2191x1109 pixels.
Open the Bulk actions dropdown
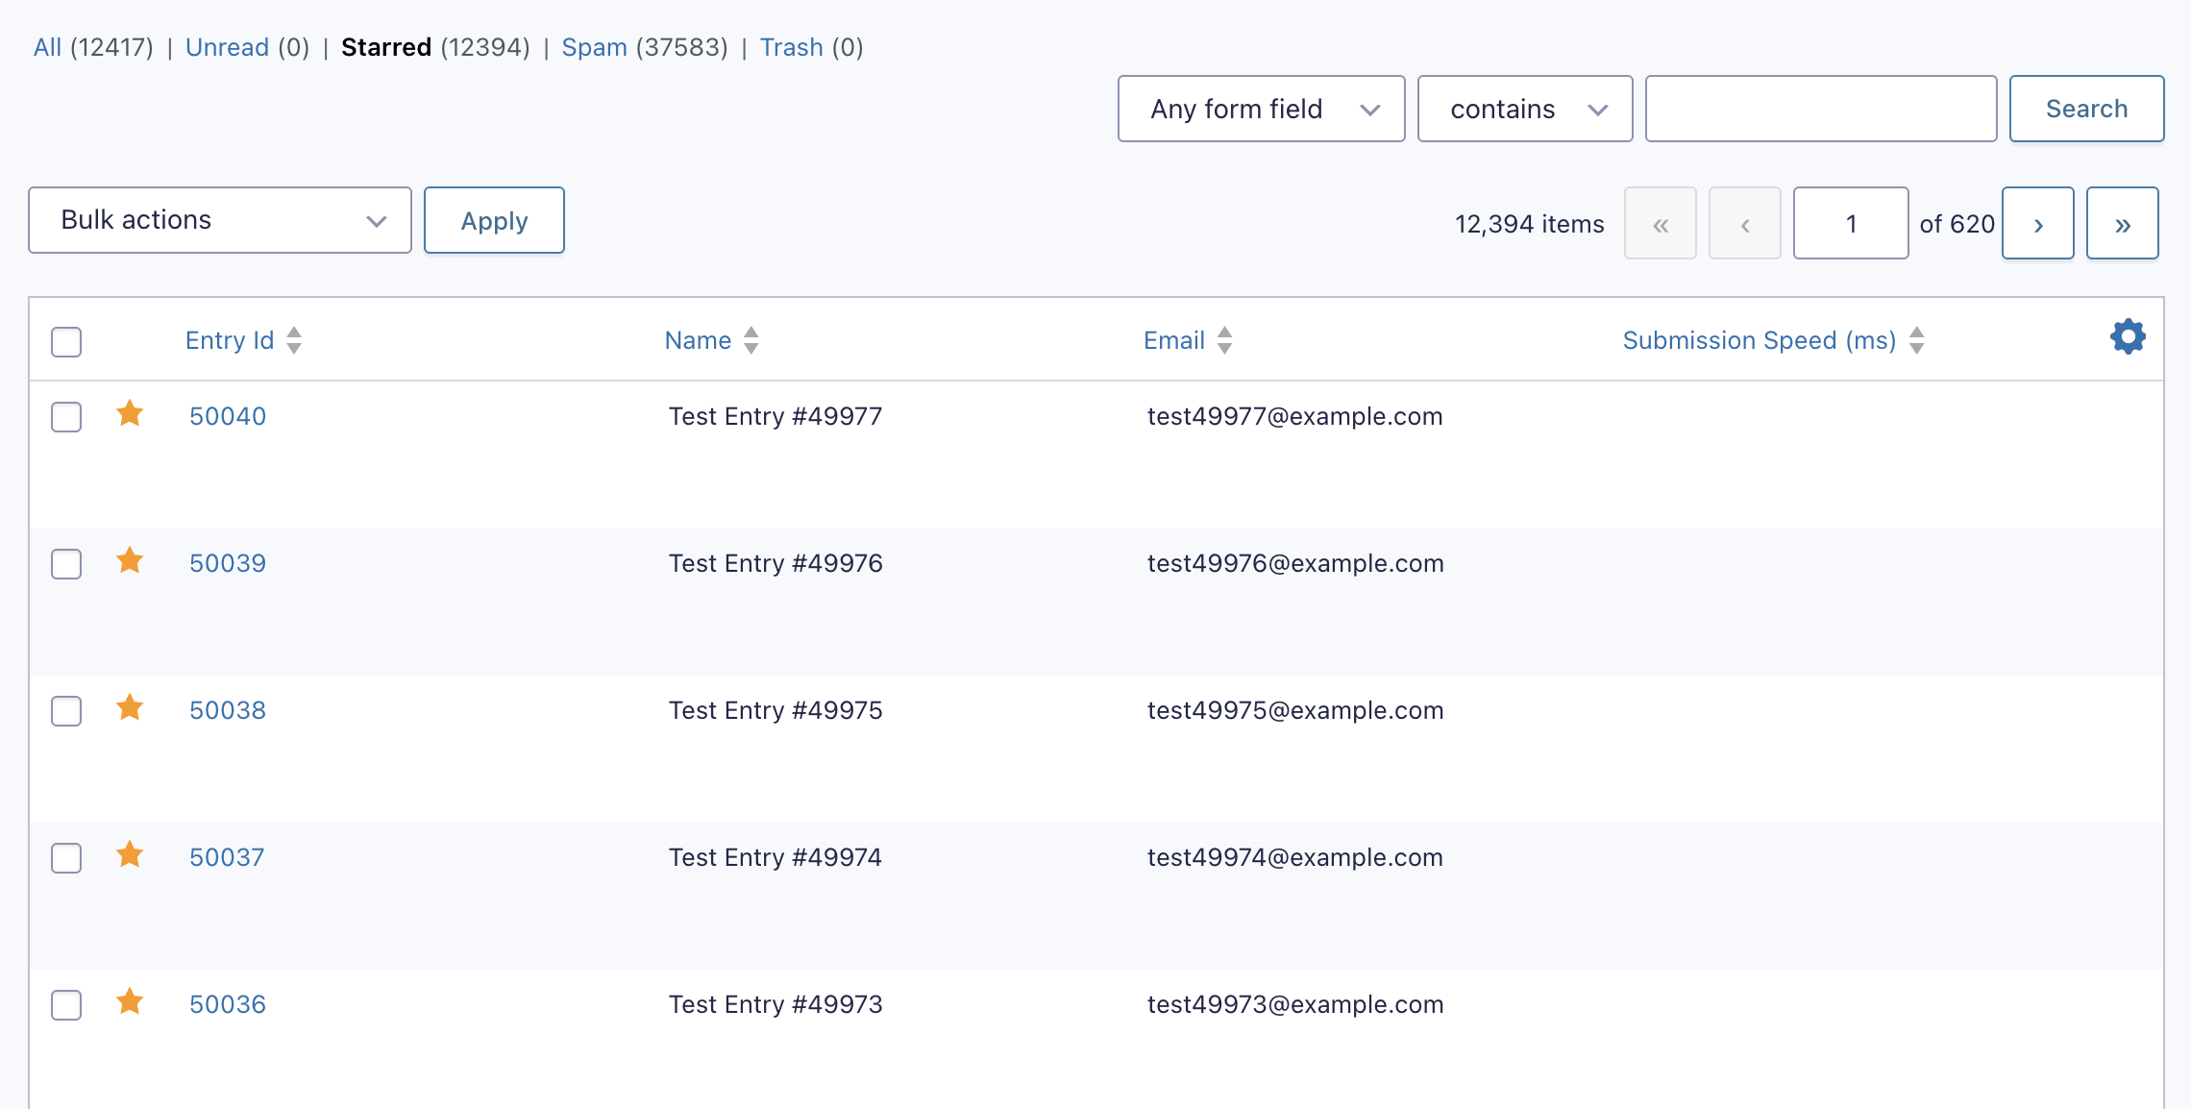click(x=220, y=221)
